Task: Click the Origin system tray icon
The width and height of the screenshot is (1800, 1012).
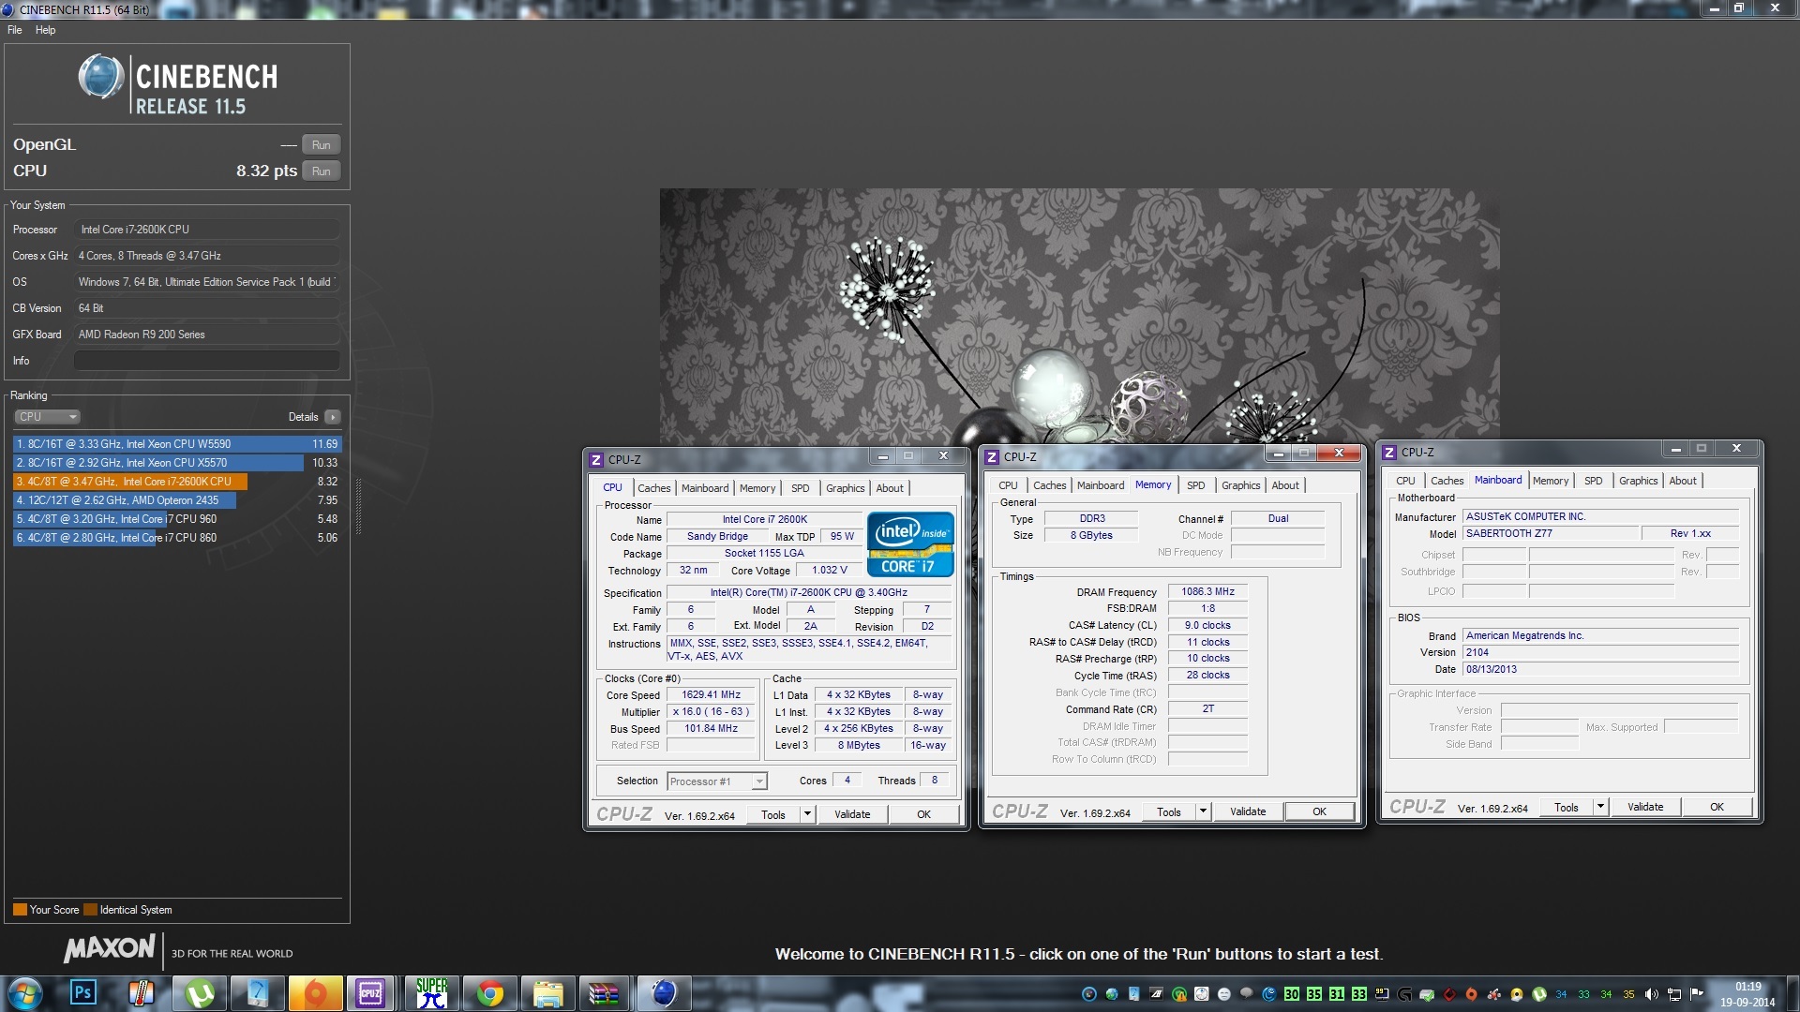Action: coord(1471,994)
